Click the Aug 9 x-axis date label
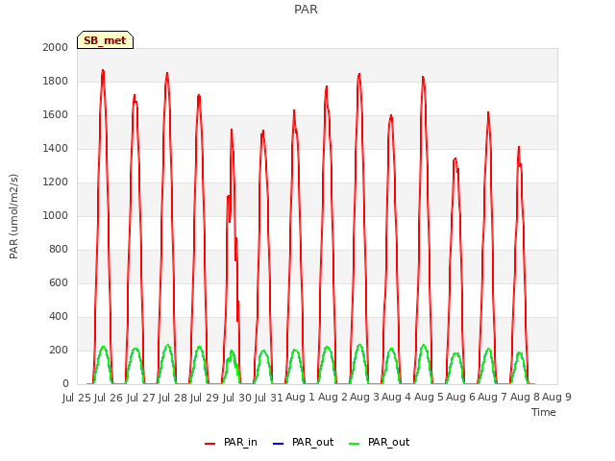This screenshot has height=461, width=615. [556, 398]
